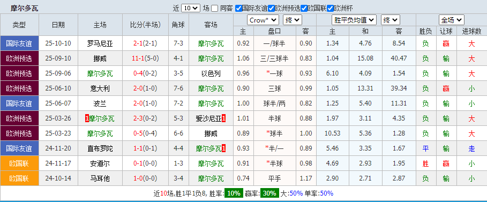This screenshot has height=202, width=487.
Task: Click the red card marker on the 直布罗陀 row
Action: (x=223, y=148)
